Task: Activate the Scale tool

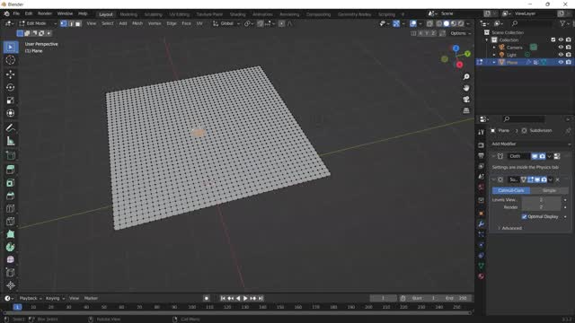Action: pos(10,100)
